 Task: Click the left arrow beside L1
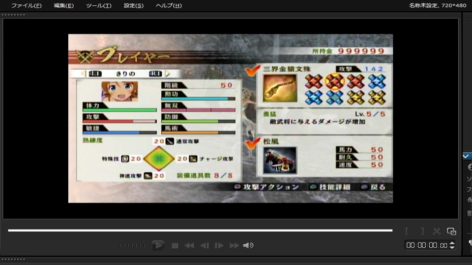(x=84, y=74)
